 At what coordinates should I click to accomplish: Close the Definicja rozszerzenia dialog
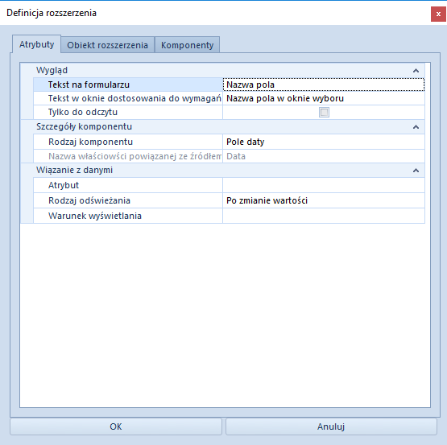click(438, 14)
